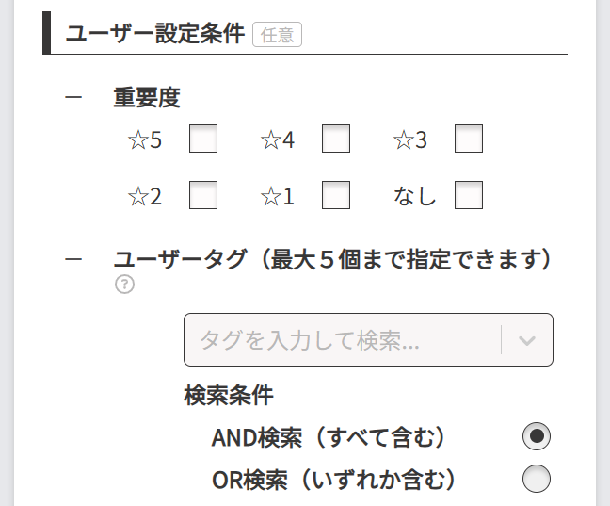Check the ☆3 importance box
610x506 pixels.
[x=469, y=139]
